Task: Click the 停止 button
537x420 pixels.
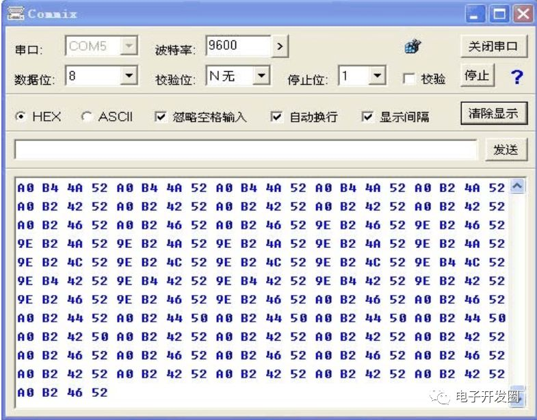Action: (477, 75)
